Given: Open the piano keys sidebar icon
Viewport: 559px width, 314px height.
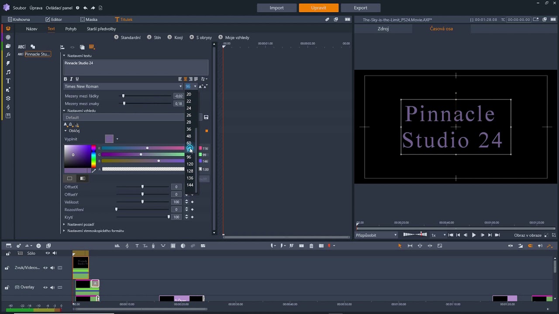Looking at the screenshot, I should pyautogui.click(x=8, y=116).
